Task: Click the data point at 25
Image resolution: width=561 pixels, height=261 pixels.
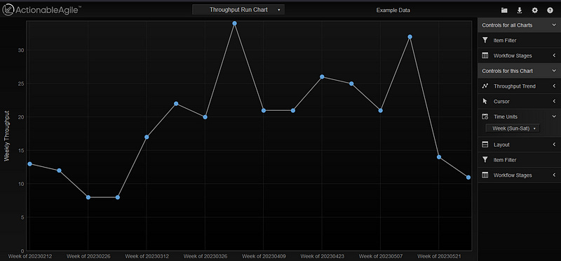Action: click(351, 83)
